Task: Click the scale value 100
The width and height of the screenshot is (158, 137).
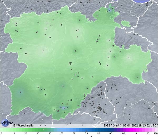Action: (x=123, y=134)
